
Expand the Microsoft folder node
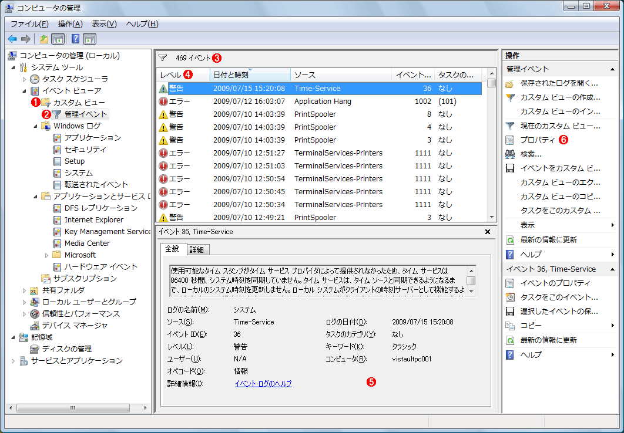(x=47, y=255)
